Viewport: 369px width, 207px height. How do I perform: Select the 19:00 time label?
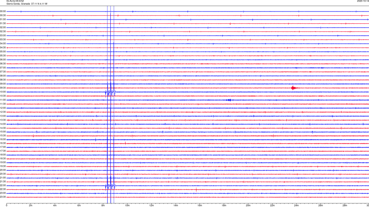(3, 163)
